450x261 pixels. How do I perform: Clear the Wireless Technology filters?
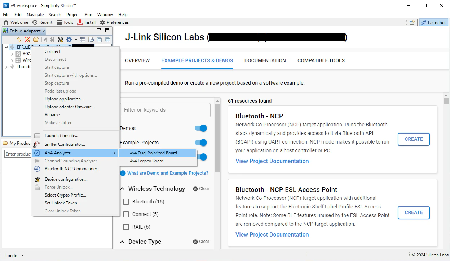(201, 189)
